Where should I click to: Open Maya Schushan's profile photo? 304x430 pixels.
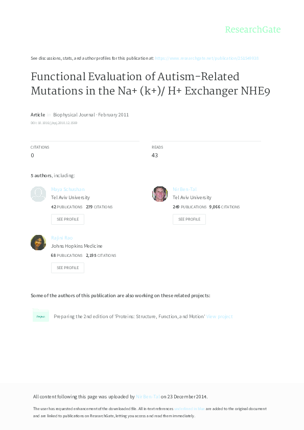pyautogui.click(x=38, y=194)
